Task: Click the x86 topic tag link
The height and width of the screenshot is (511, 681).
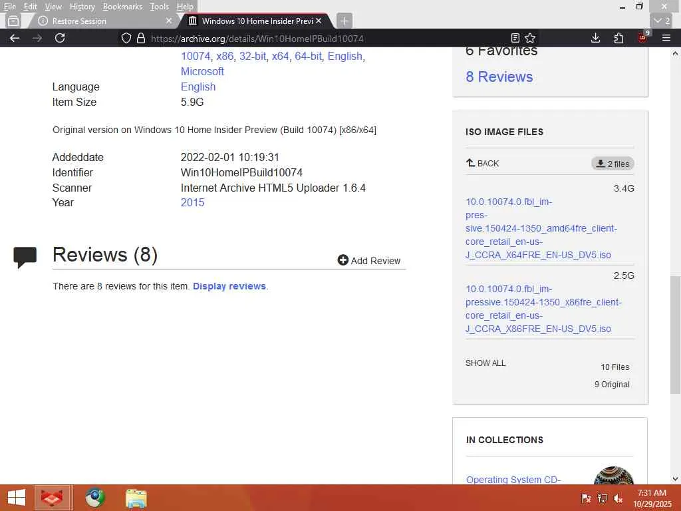Action: 225,56
